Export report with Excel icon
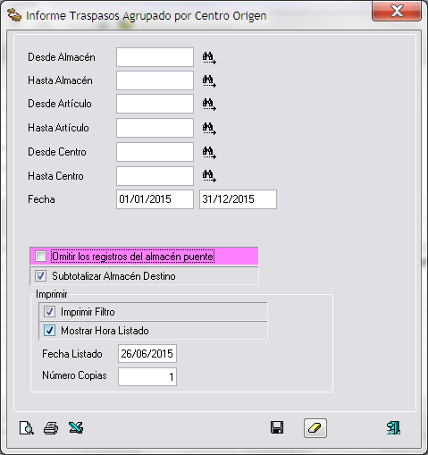 [76, 427]
